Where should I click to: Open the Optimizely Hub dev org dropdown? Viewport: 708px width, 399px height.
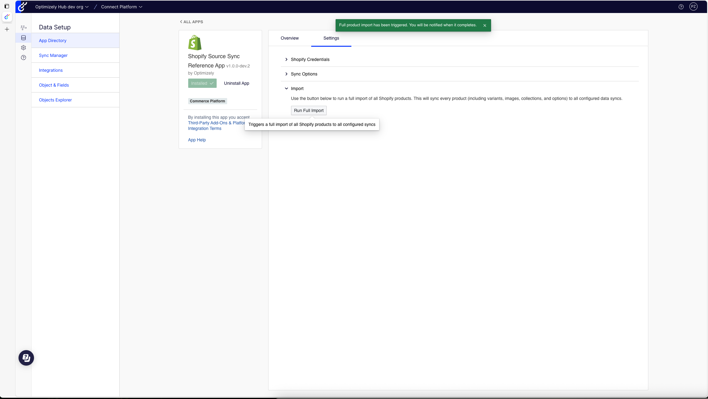(62, 7)
